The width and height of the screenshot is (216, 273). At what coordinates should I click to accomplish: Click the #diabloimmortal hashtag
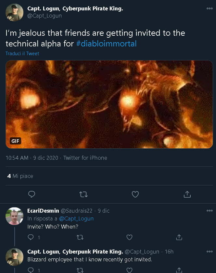(106, 43)
